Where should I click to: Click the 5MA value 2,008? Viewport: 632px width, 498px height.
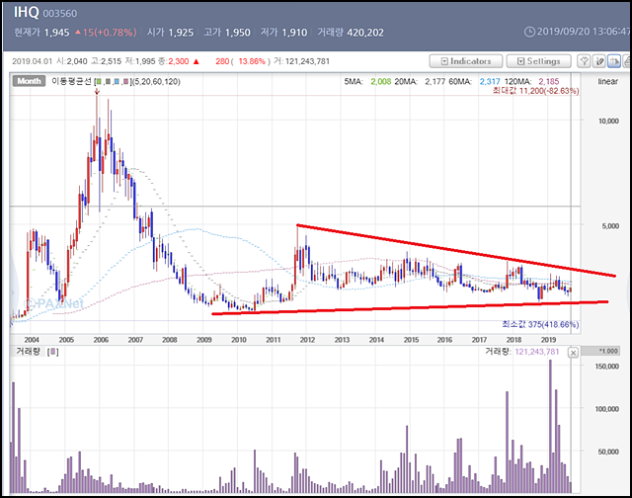pos(381,81)
